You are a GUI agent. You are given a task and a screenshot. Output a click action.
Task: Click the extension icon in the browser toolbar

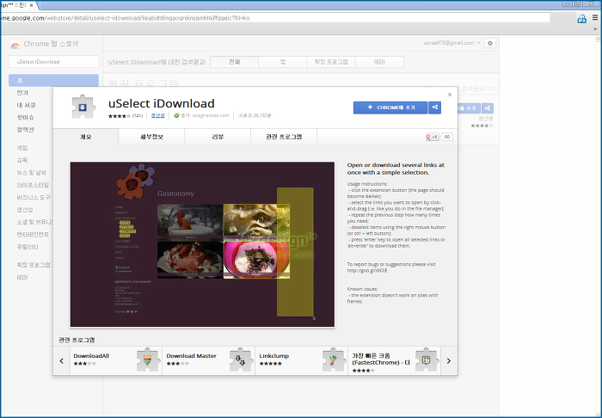pos(582,18)
